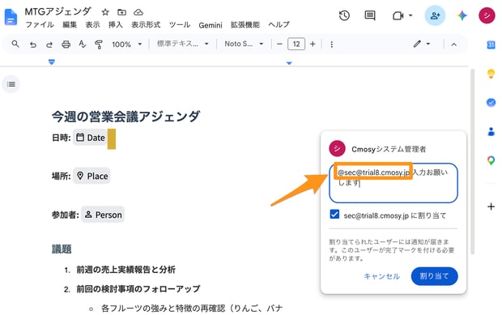Click the document title MTGアジェンダ

pyautogui.click(x=58, y=12)
